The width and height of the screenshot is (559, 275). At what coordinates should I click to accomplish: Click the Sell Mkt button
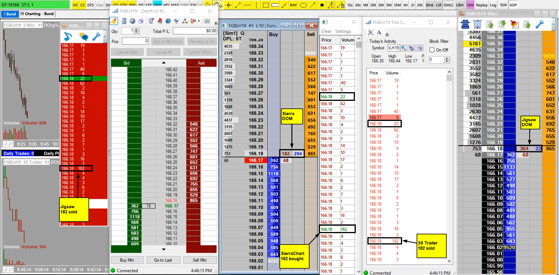click(x=199, y=260)
